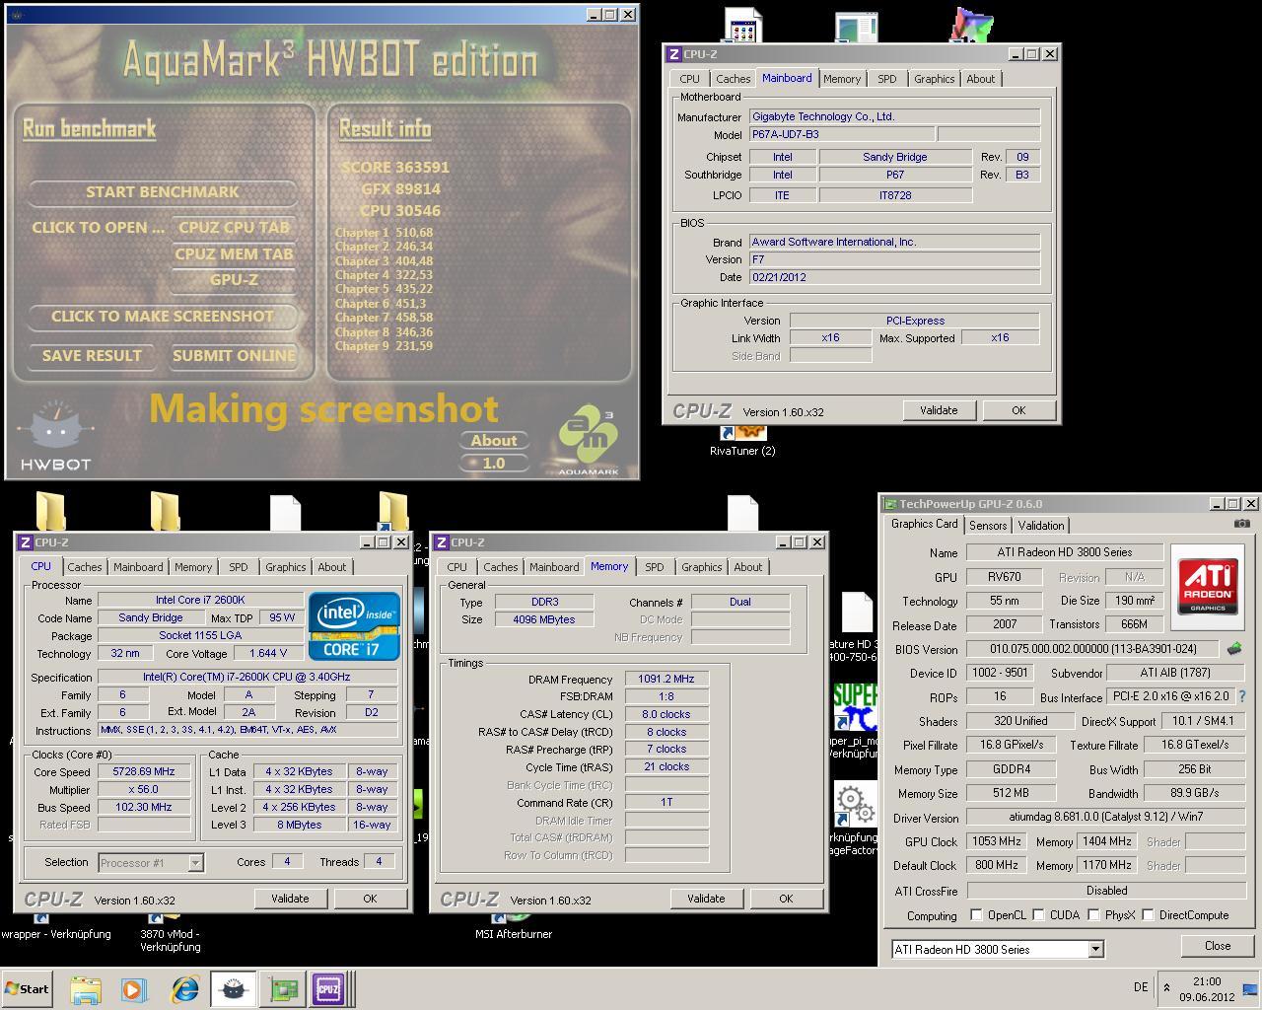Screen dimensions: 1262x1010
Task: Click the Bus Interface question mark help icon
Action: tap(1241, 696)
